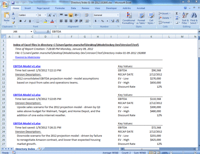Click Merge & Center icon
The width and height of the screenshot is (200, 154).
point(87,21)
